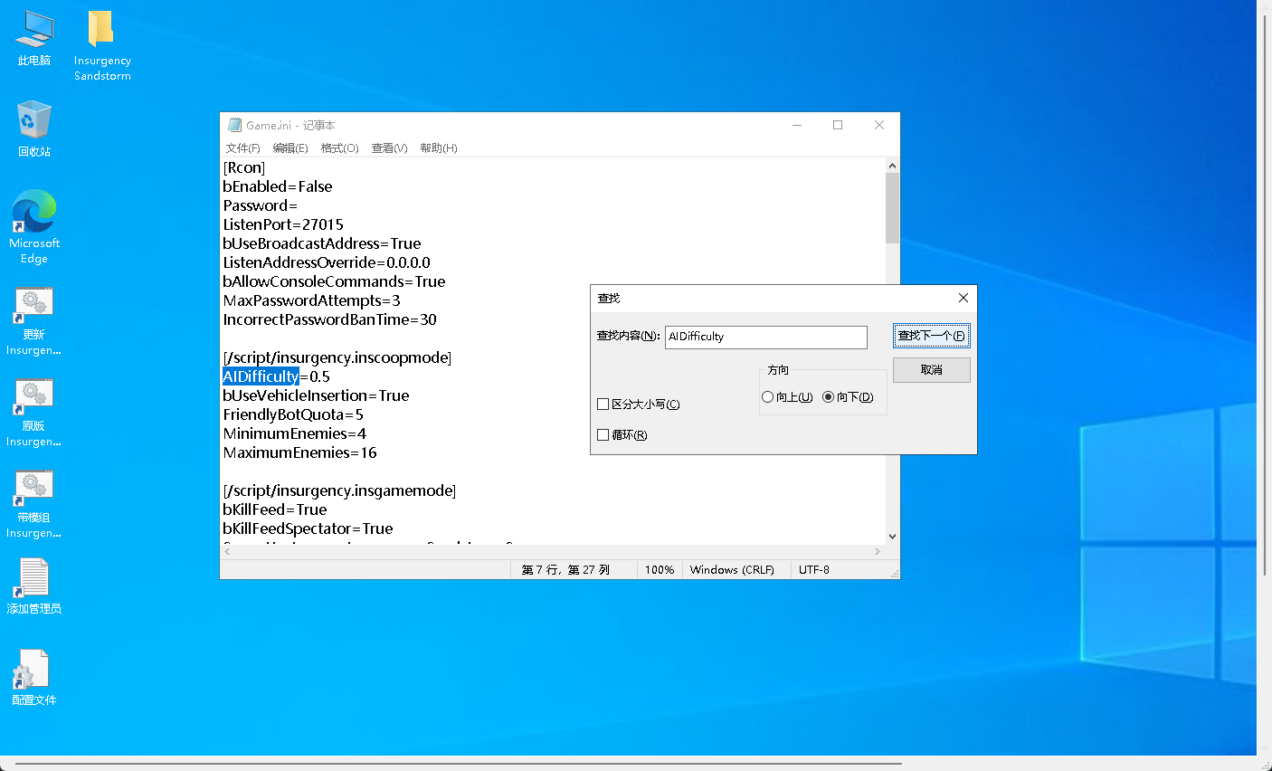
Task: Select the 配置文件 shortcut icon
Action: pyautogui.click(x=34, y=678)
